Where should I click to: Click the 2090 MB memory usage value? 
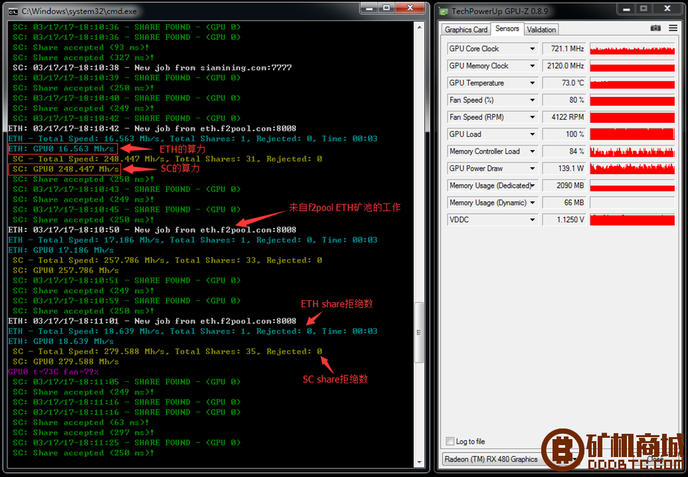564,185
